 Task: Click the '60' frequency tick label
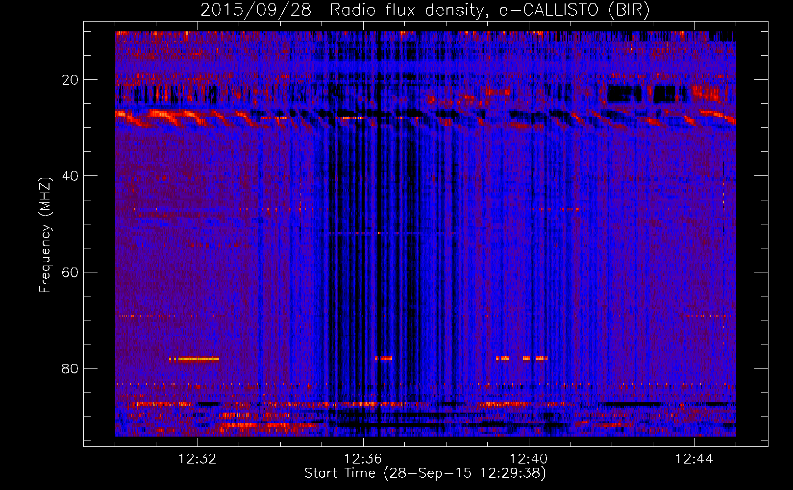[x=71, y=272]
